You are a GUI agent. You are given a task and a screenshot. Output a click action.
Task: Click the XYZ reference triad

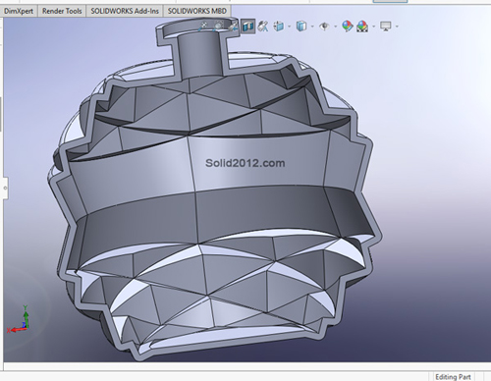pos(19,320)
